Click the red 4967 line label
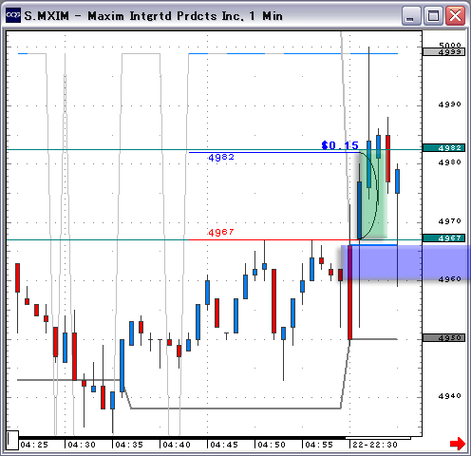Image resolution: width=471 pixels, height=456 pixels. [x=221, y=233]
